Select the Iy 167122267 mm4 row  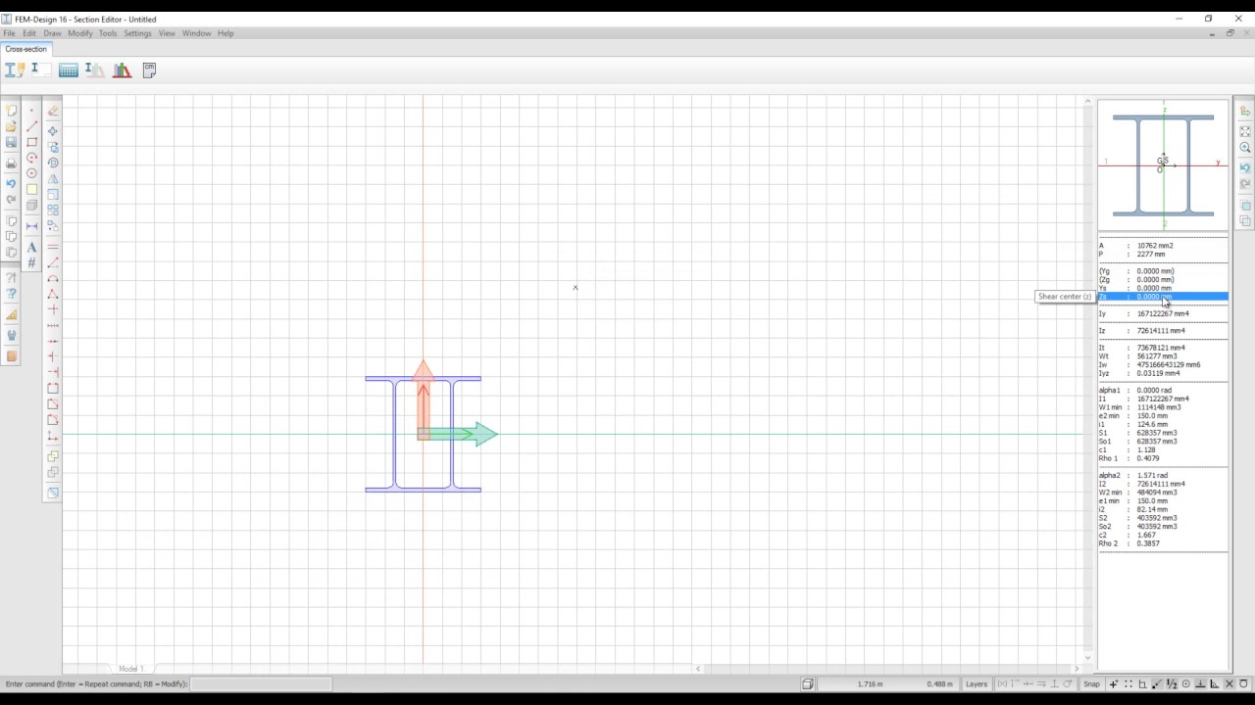pos(1163,313)
